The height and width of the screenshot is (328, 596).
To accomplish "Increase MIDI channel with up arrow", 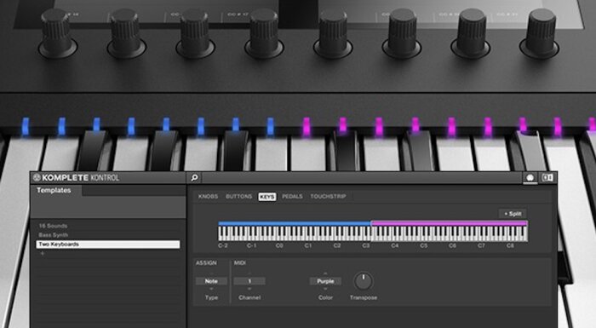I will pos(249,273).
